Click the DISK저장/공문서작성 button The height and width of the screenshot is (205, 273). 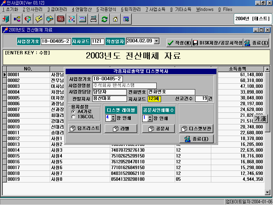(x=217, y=43)
